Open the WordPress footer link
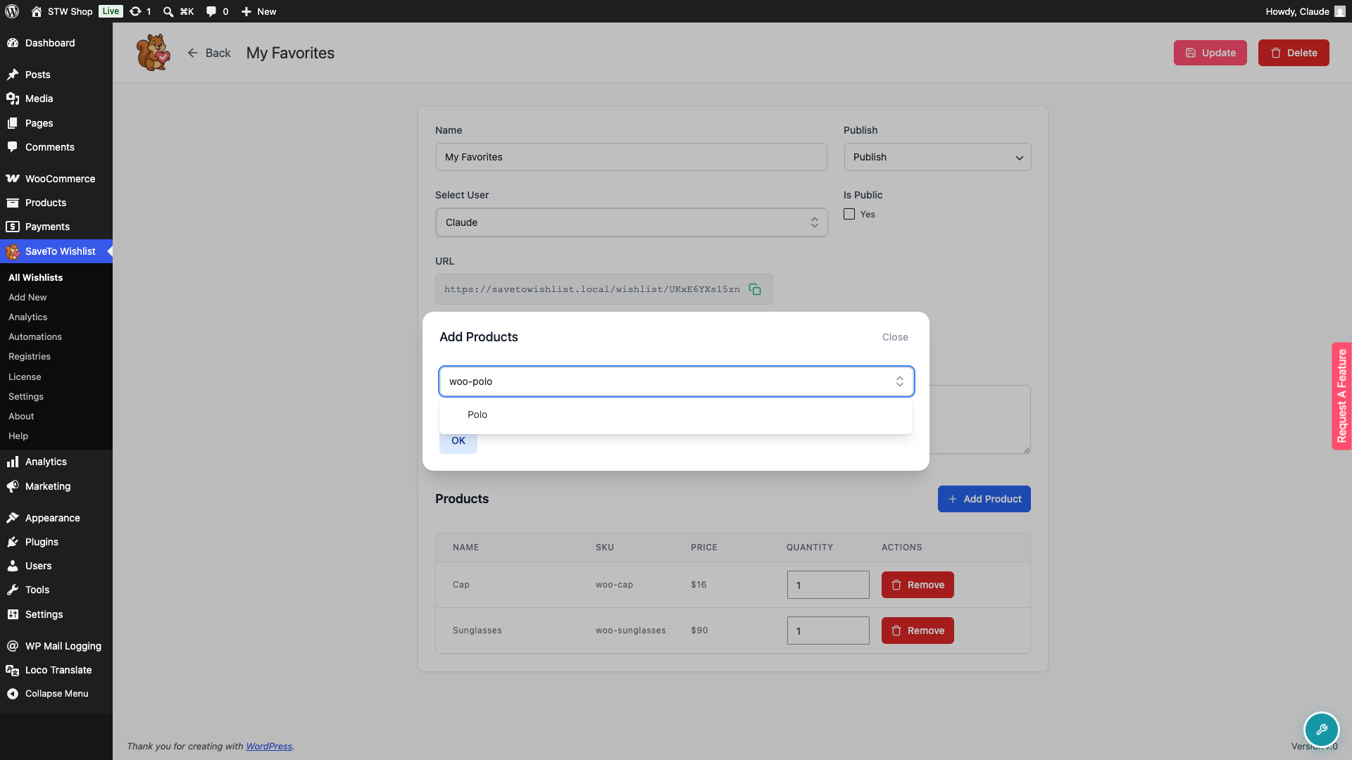The width and height of the screenshot is (1352, 760). tap(269, 746)
